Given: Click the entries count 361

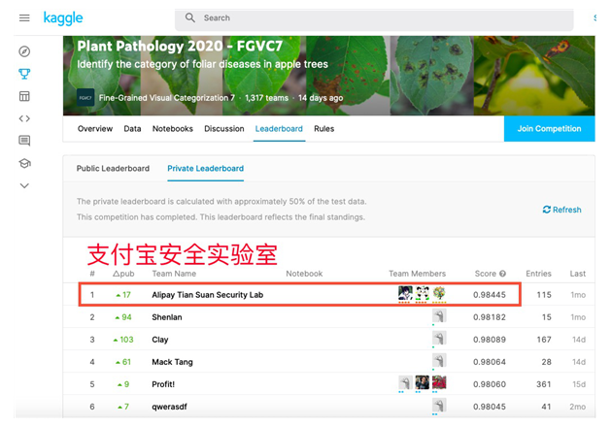Looking at the screenshot, I should click(544, 384).
